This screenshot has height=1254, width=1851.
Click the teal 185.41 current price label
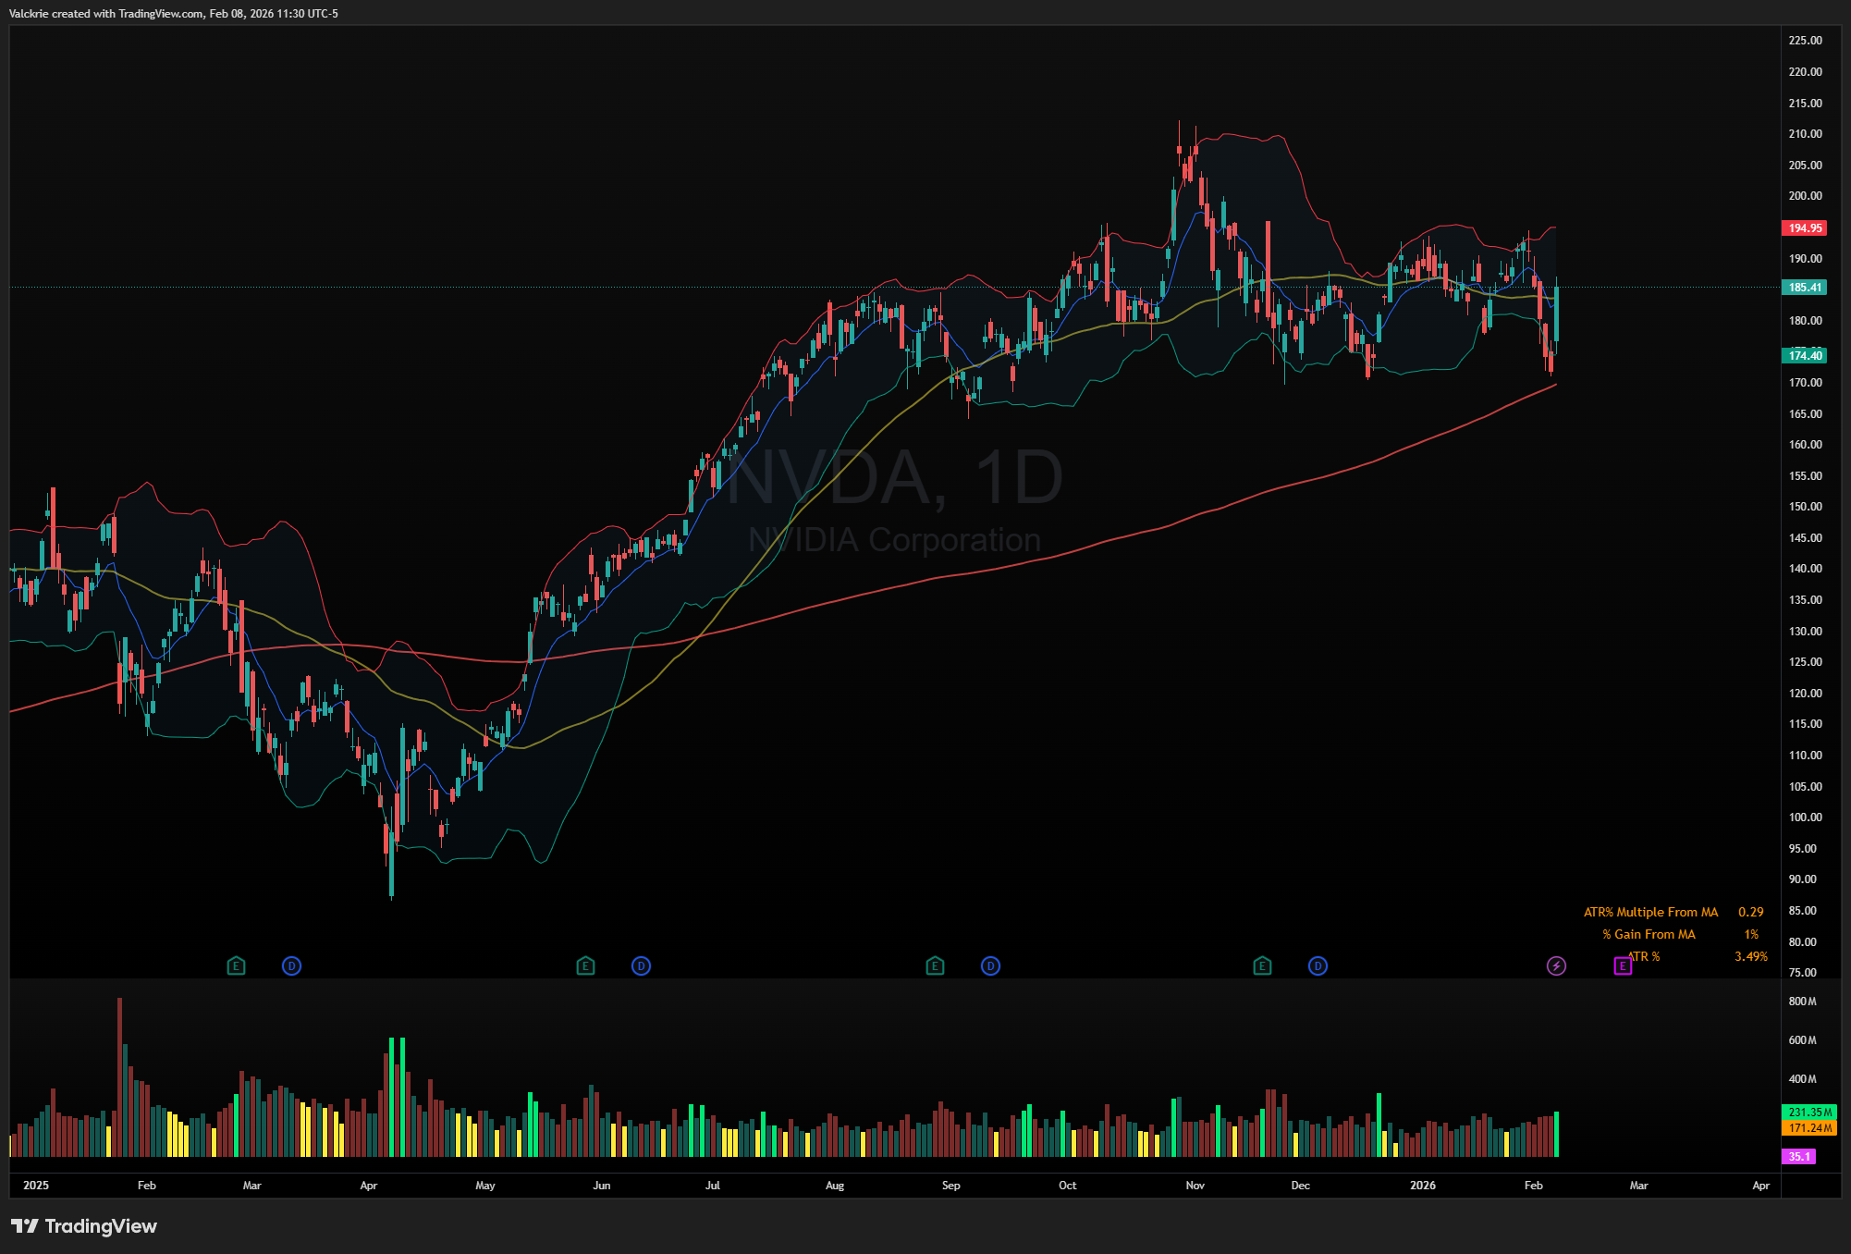(1804, 288)
